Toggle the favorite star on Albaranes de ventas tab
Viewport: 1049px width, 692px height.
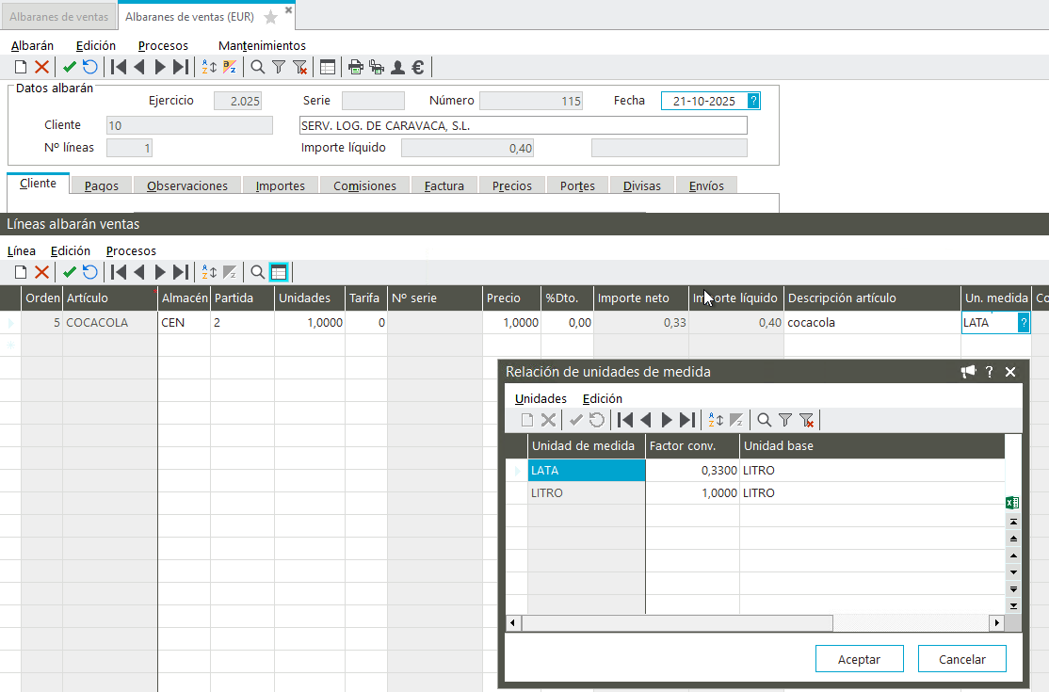271,17
